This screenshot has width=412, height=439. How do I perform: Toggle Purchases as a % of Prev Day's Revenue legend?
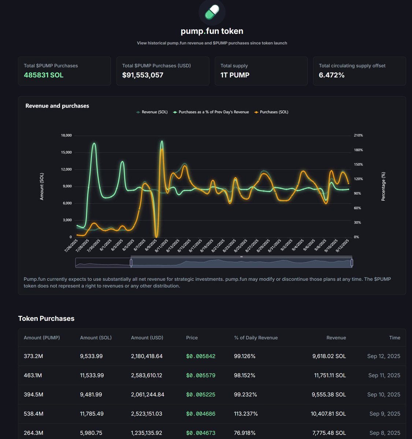tap(211, 112)
